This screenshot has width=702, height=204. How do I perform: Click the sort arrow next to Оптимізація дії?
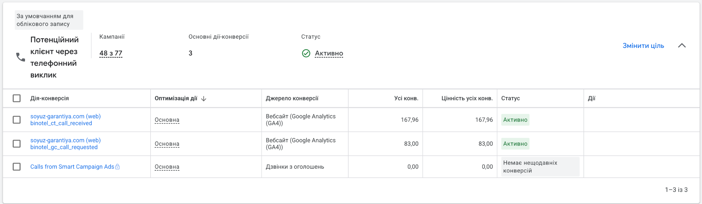(204, 99)
